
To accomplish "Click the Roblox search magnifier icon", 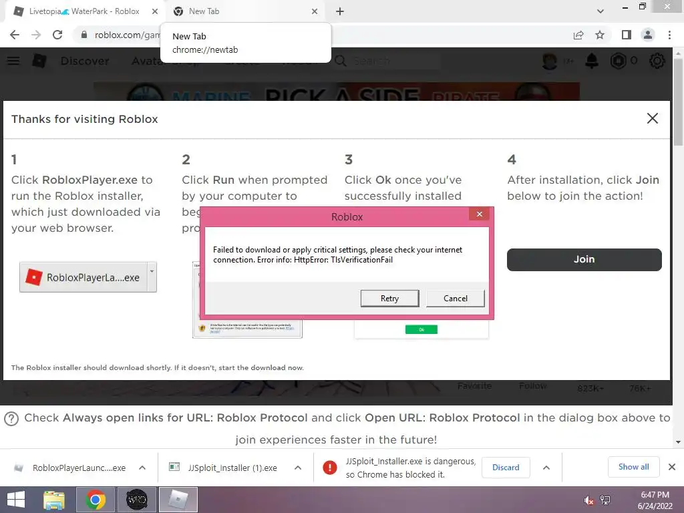I will pos(341,61).
